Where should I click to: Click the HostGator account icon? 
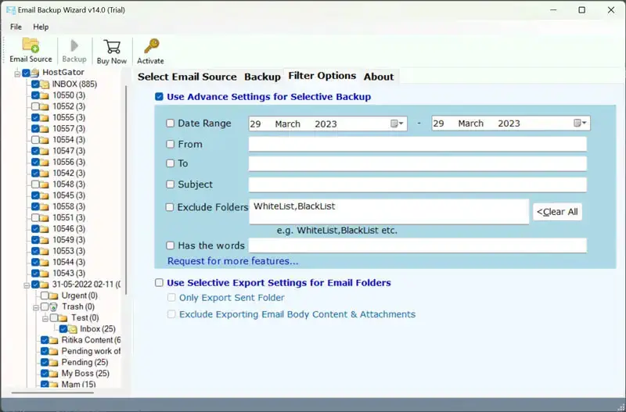pos(34,73)
